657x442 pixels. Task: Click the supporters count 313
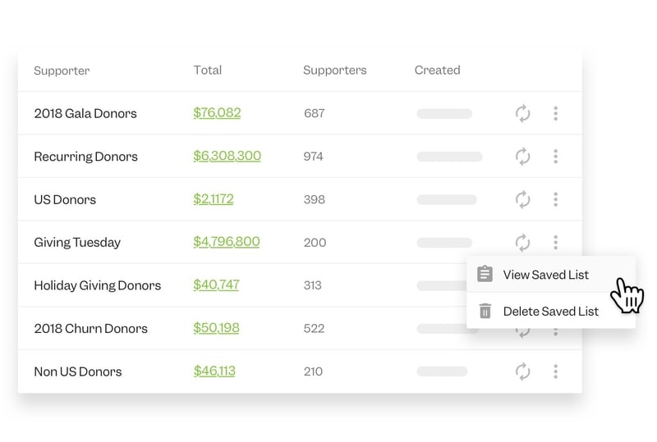pyautogui.click(x=313, y=285)
